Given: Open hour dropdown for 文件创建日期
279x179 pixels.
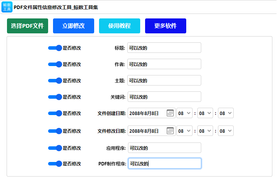Looking at the screenshot, I should (184, 113).
